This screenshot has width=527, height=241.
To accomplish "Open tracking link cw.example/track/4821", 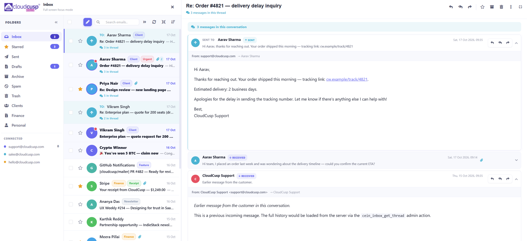I will coord(347,79).
